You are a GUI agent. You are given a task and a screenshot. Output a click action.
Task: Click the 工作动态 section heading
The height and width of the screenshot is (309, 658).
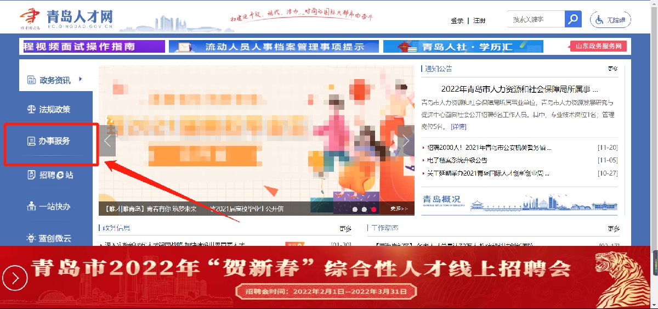point(384,228)
